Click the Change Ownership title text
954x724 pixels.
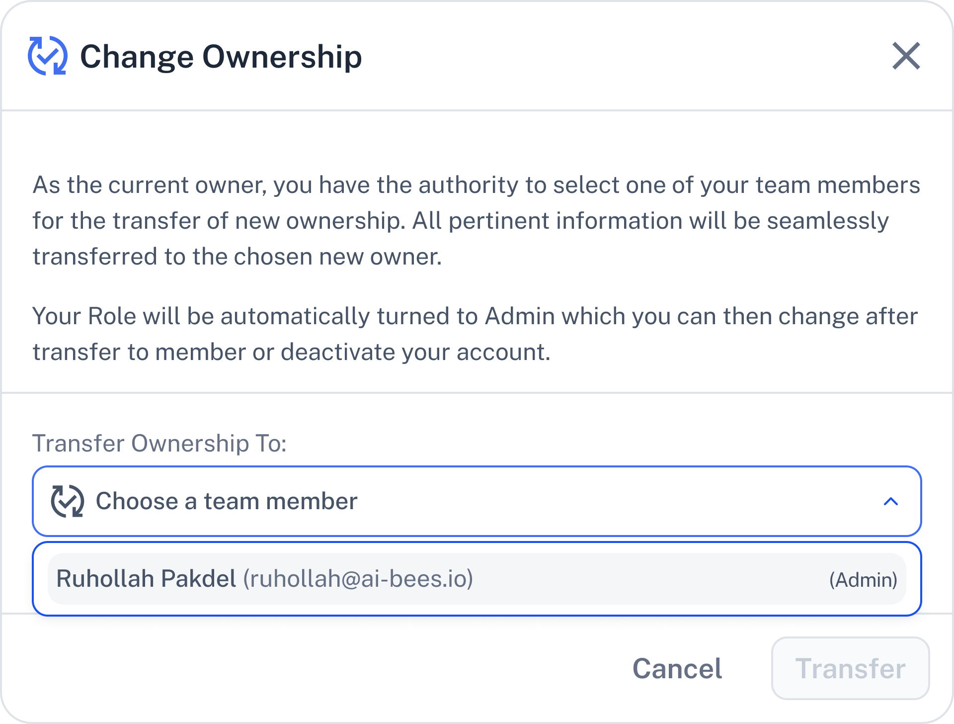221,57
